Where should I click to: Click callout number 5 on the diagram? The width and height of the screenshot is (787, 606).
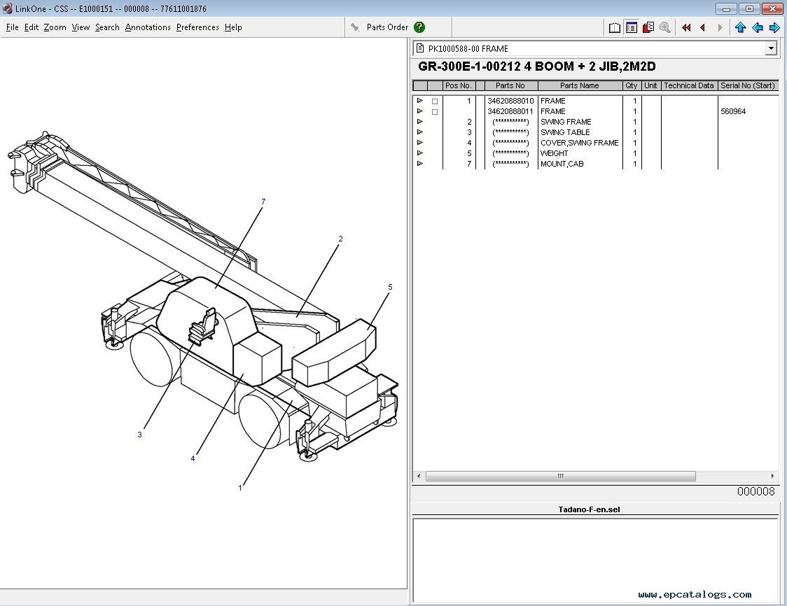tap(390, 287)
